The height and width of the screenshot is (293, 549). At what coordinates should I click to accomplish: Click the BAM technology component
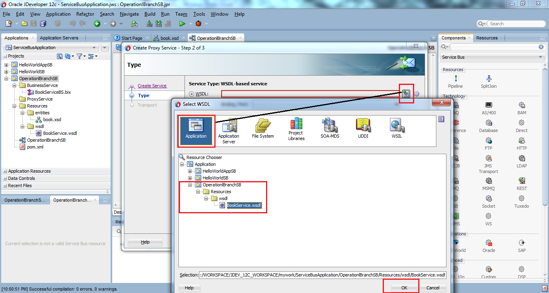(522, 108)
